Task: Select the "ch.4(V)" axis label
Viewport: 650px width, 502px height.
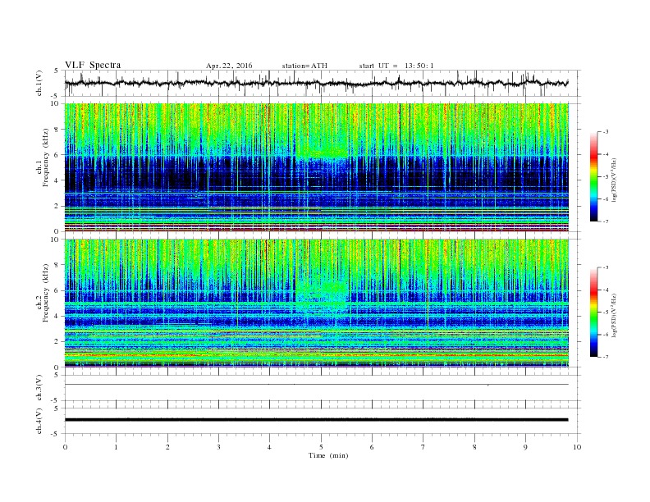Action: tap(39, 421)
